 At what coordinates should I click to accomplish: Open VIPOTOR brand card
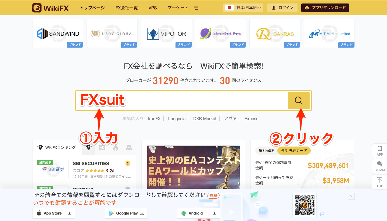pyautogui.click(x=166, y=34)
